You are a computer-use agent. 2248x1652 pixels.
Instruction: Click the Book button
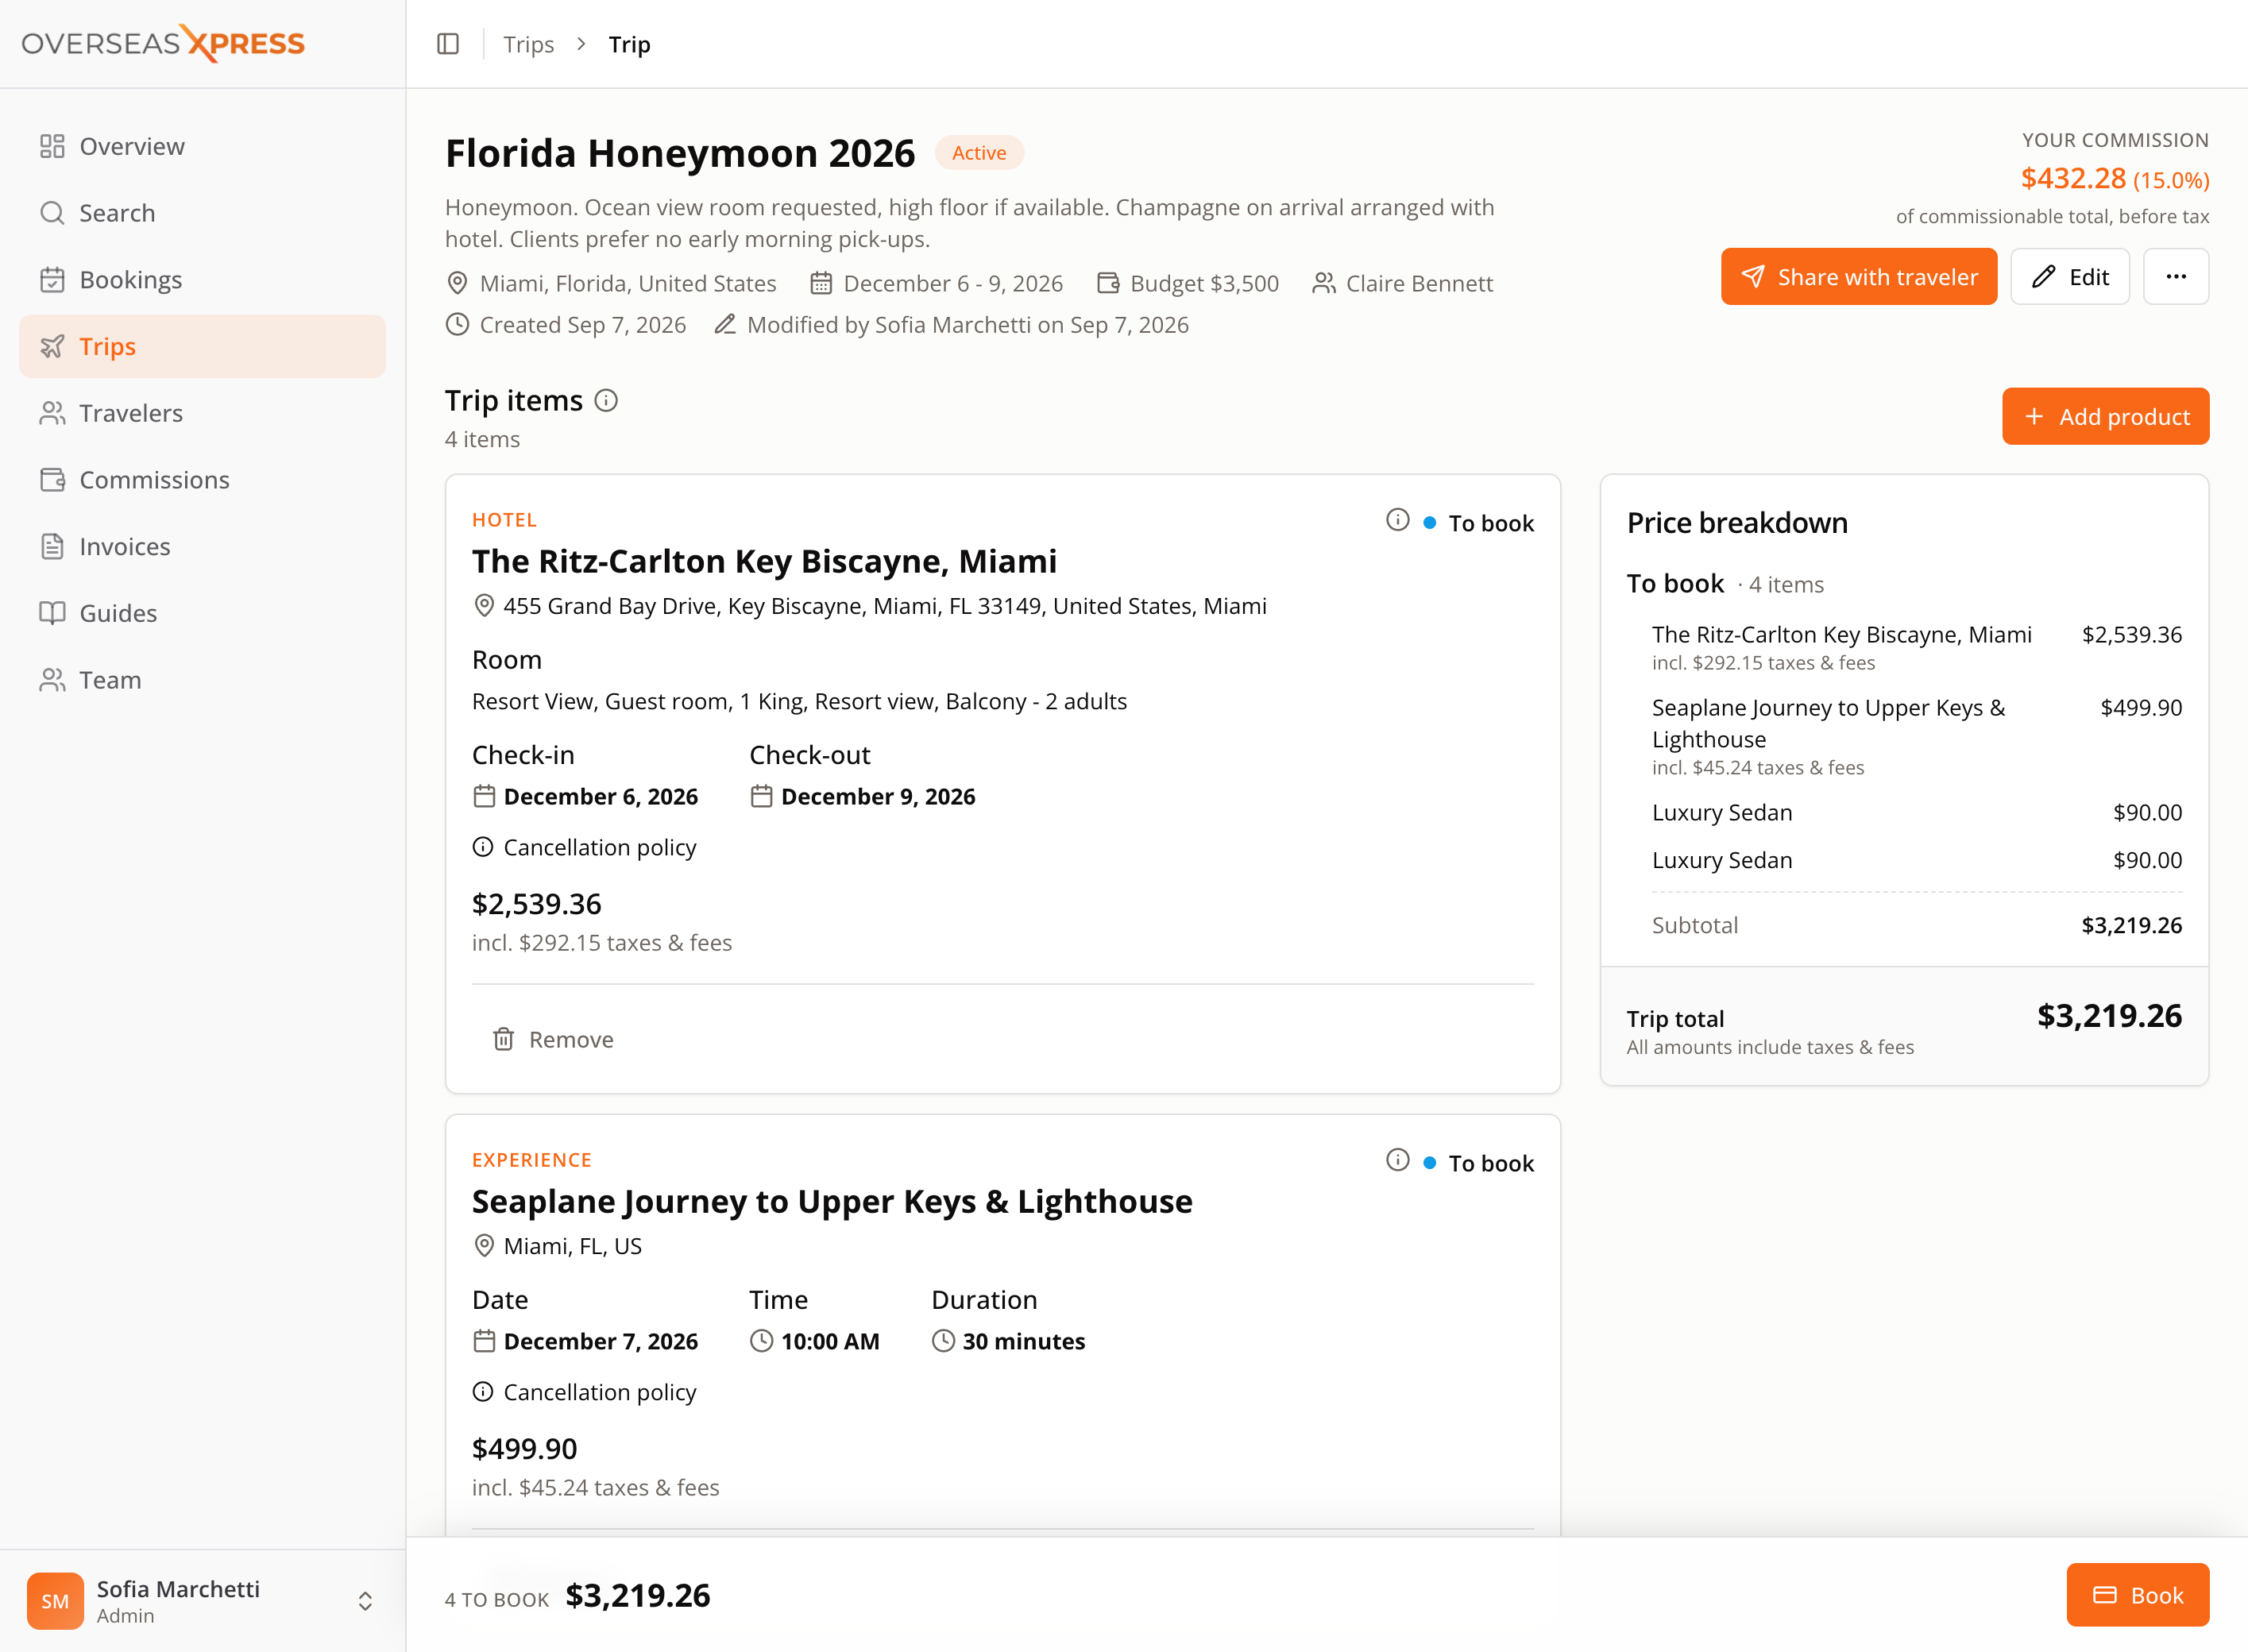(x=2138, y=1595)
